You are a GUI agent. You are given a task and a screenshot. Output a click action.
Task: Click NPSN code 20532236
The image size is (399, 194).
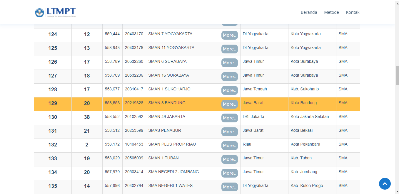pos(134,75)
